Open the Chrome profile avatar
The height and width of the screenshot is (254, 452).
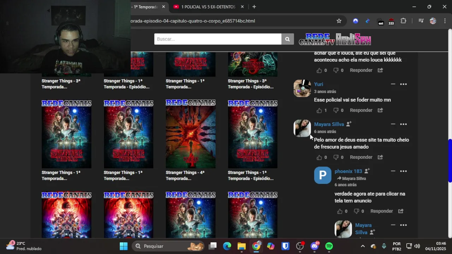pyautogui.click(x=433, y=21)
